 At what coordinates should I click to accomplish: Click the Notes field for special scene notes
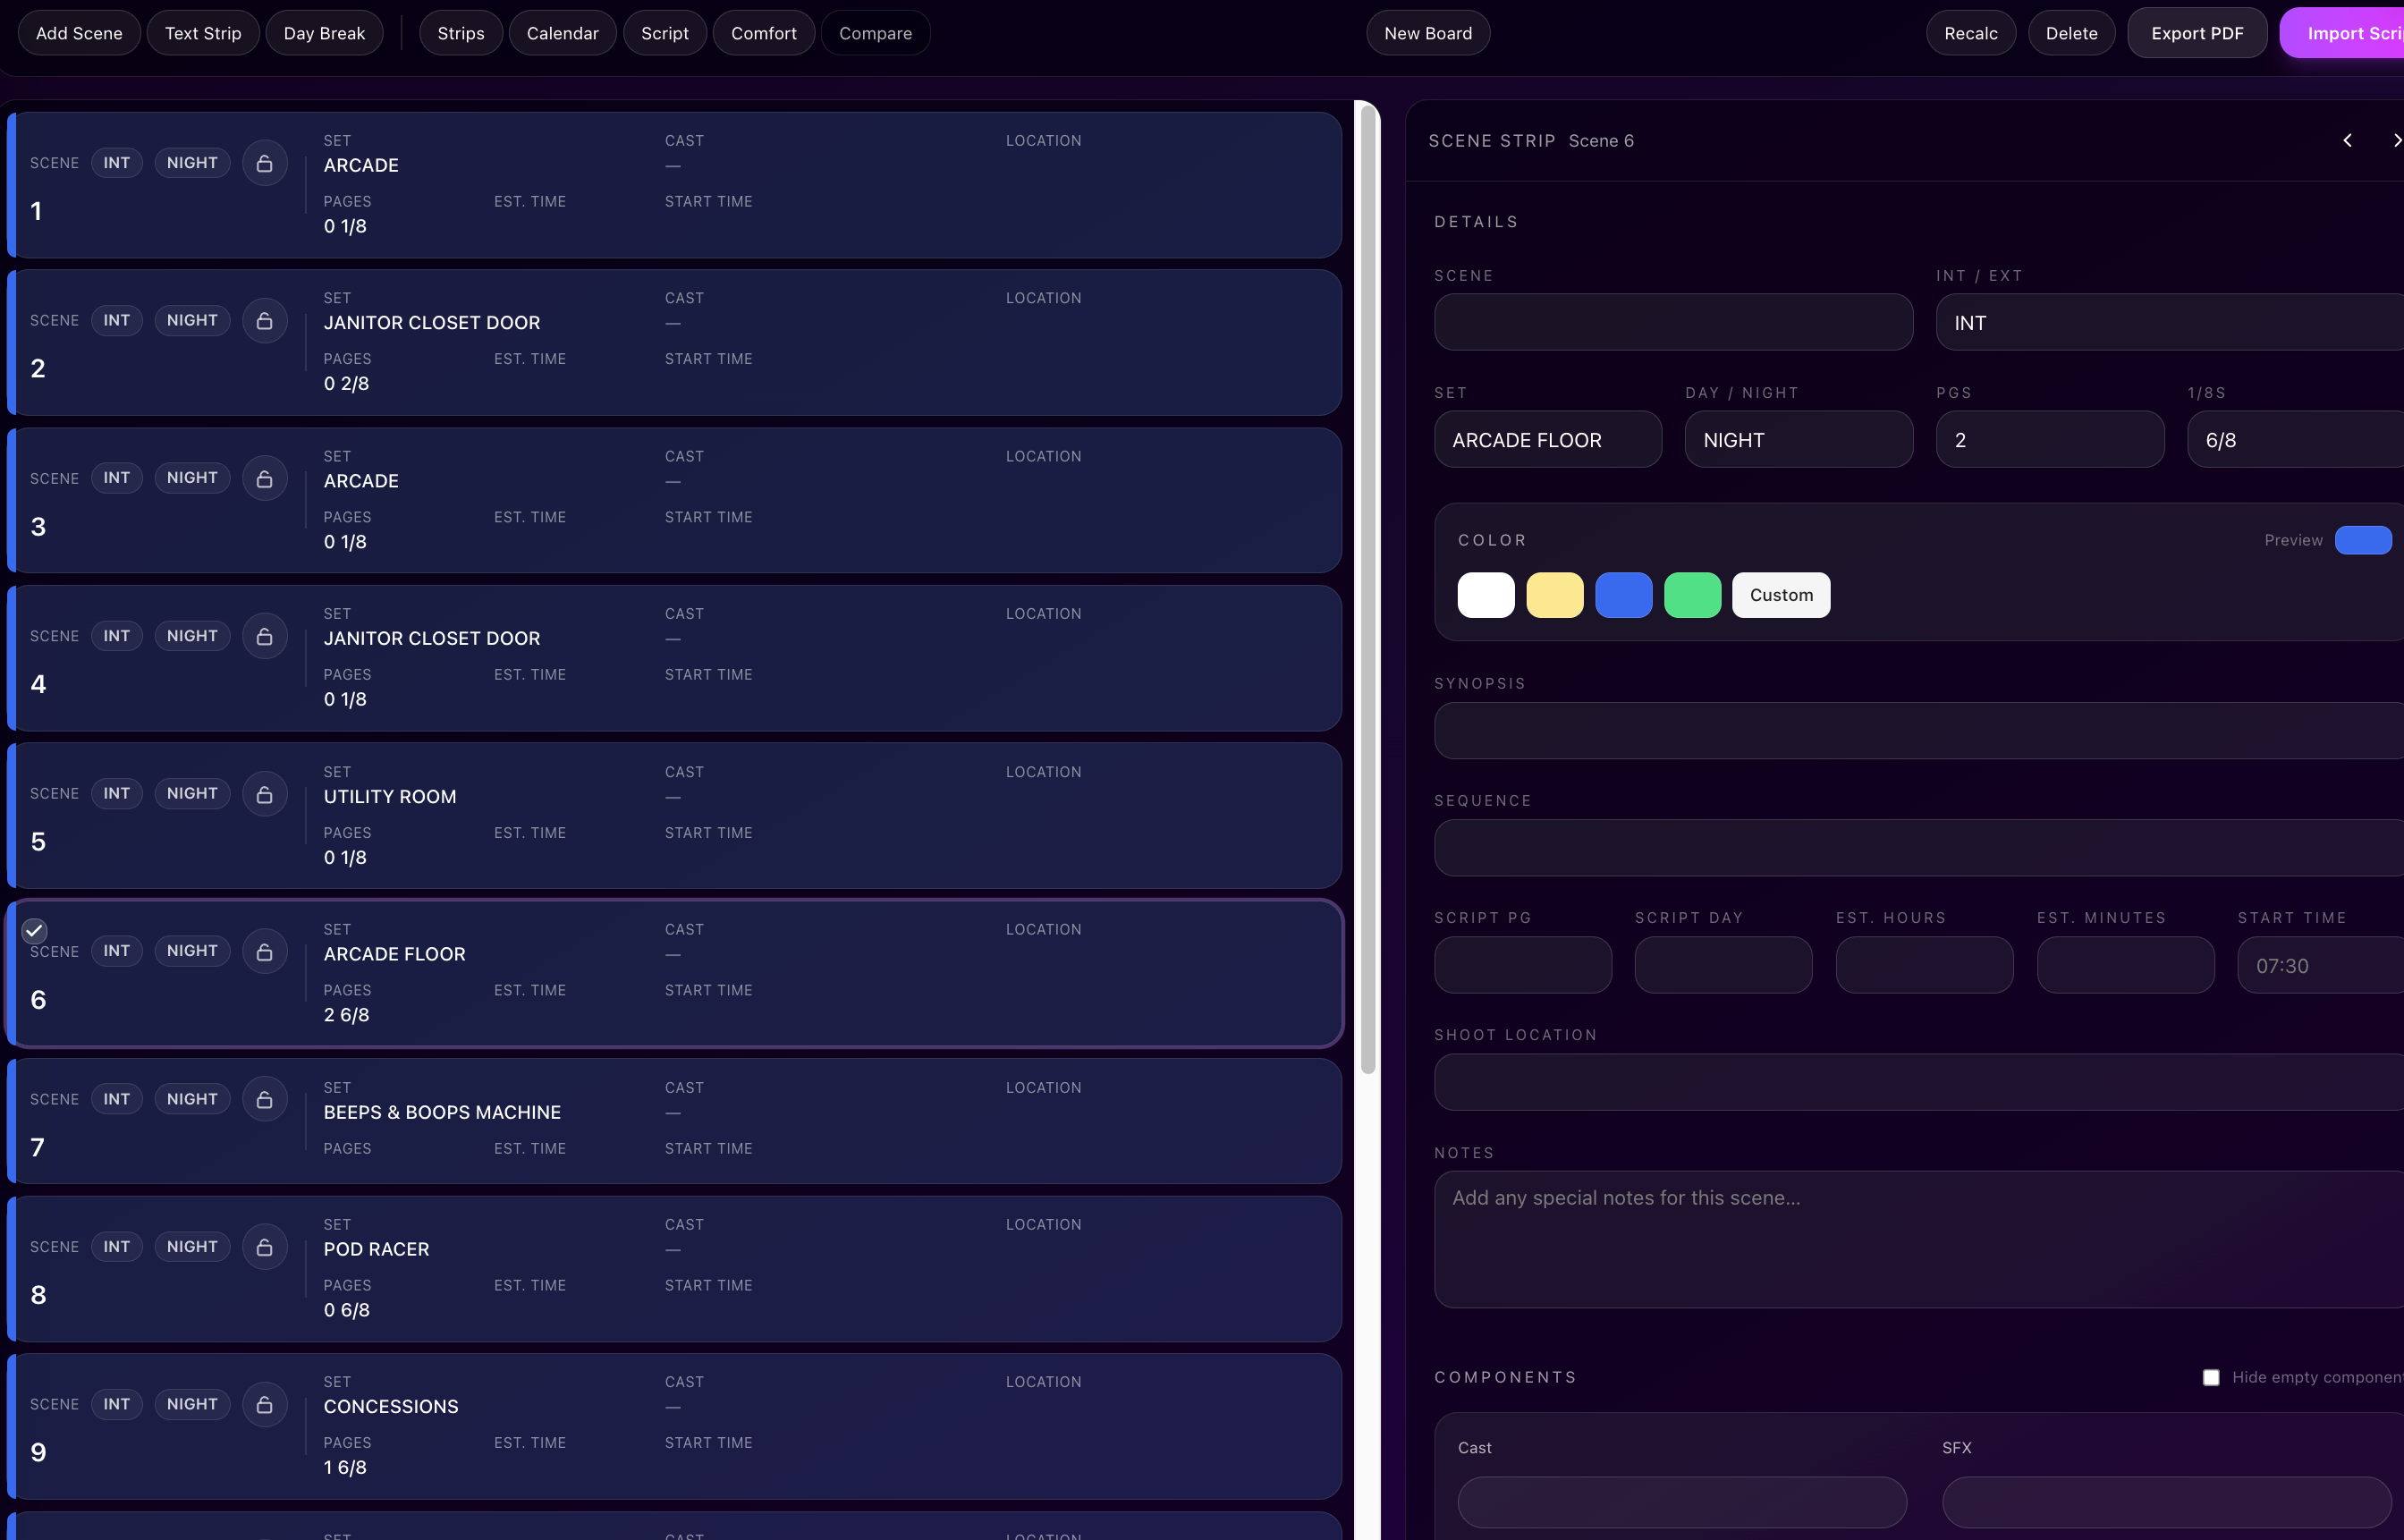(x=1914, y=1240)
